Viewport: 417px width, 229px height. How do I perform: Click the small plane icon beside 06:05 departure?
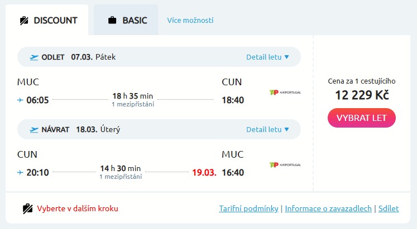point(21,100)
